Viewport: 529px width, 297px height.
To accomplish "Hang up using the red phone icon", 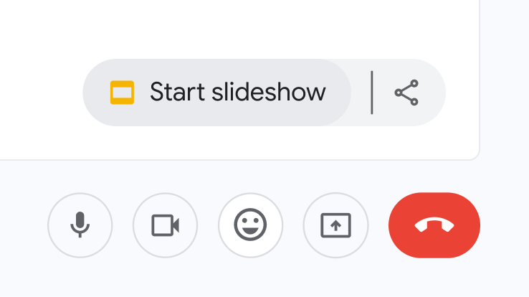I will point(434,225).
